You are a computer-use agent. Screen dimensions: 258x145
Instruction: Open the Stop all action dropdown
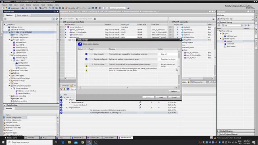coord(167,54)
